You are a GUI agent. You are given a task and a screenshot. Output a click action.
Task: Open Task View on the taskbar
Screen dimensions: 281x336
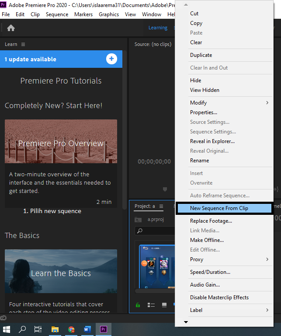(x=38, y=329)
